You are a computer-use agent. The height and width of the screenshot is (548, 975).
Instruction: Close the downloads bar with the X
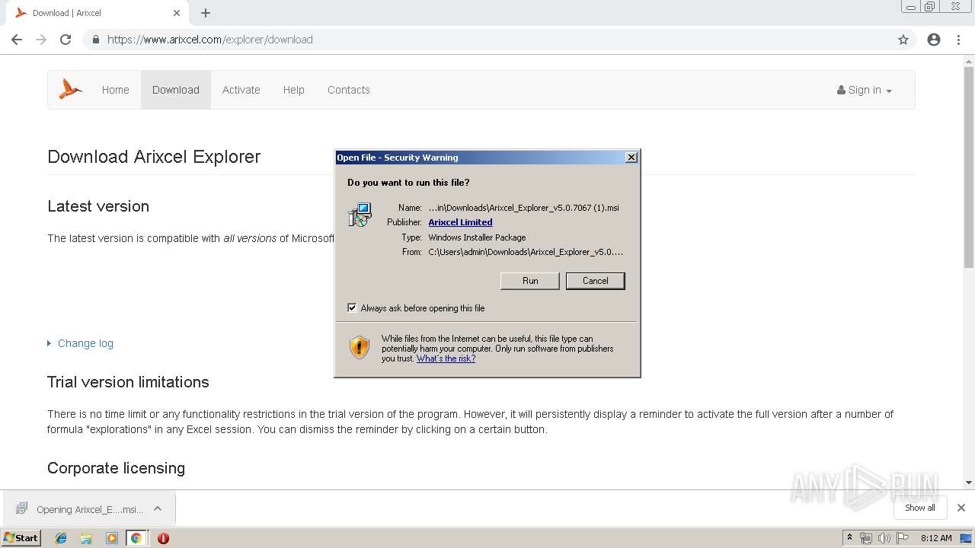961,508
